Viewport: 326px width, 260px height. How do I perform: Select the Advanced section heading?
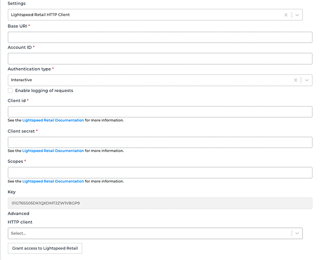(19, 214)
